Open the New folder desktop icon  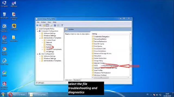[14, 39]
